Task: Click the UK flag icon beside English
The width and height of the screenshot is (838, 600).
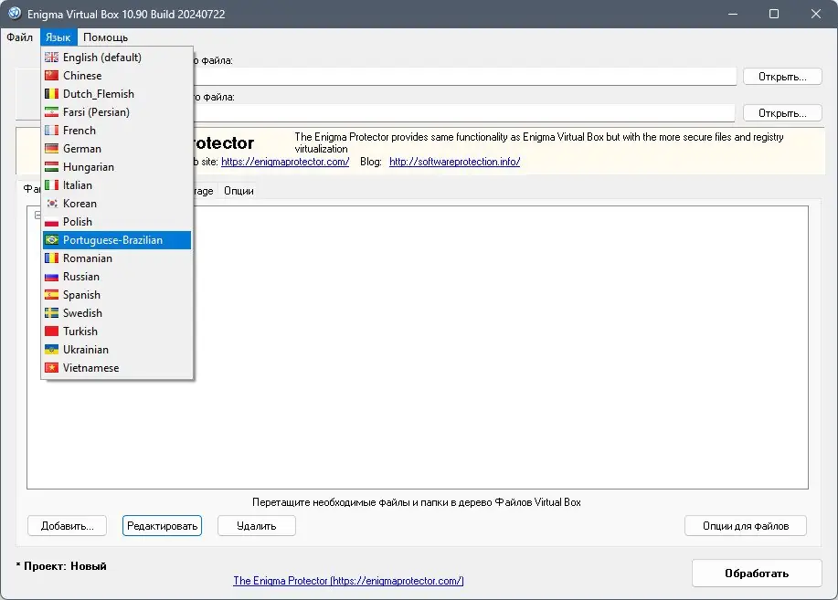Action: pyautogui.click(x=52, y=58)
